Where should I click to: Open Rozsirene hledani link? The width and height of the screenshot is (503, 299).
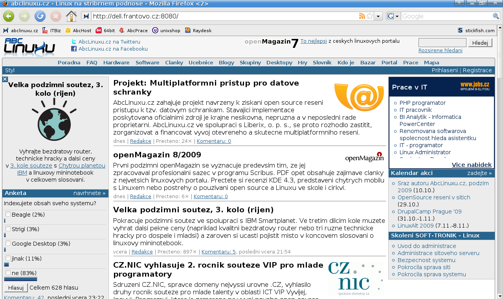coord(440,50)
